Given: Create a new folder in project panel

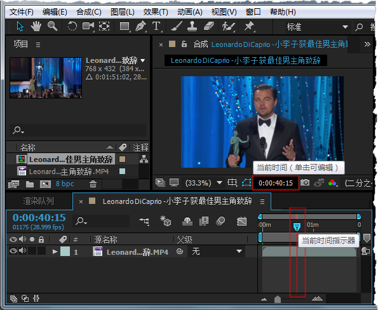Looking at the screenshot, I should pos(30,184).
